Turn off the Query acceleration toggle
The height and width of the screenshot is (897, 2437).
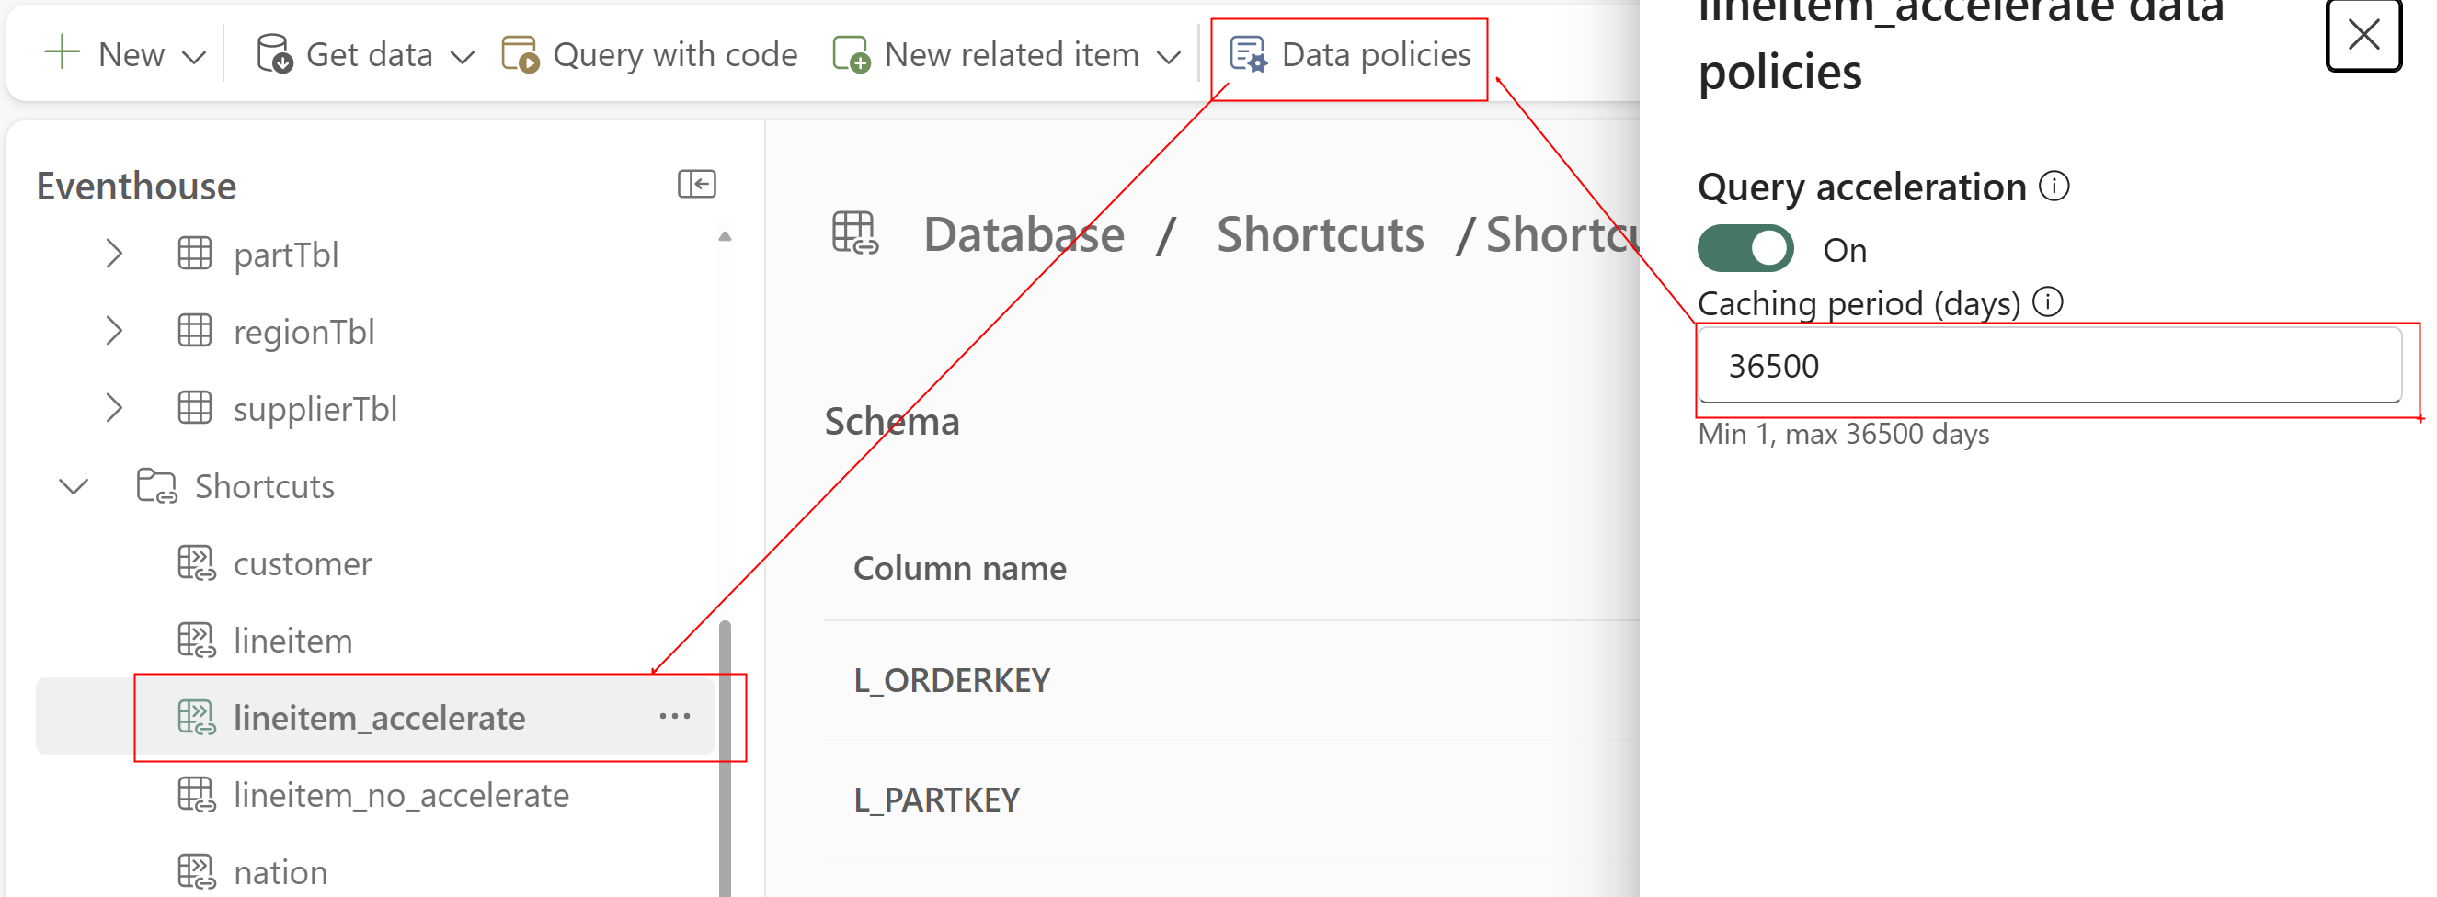click(x=1745, y=248)
